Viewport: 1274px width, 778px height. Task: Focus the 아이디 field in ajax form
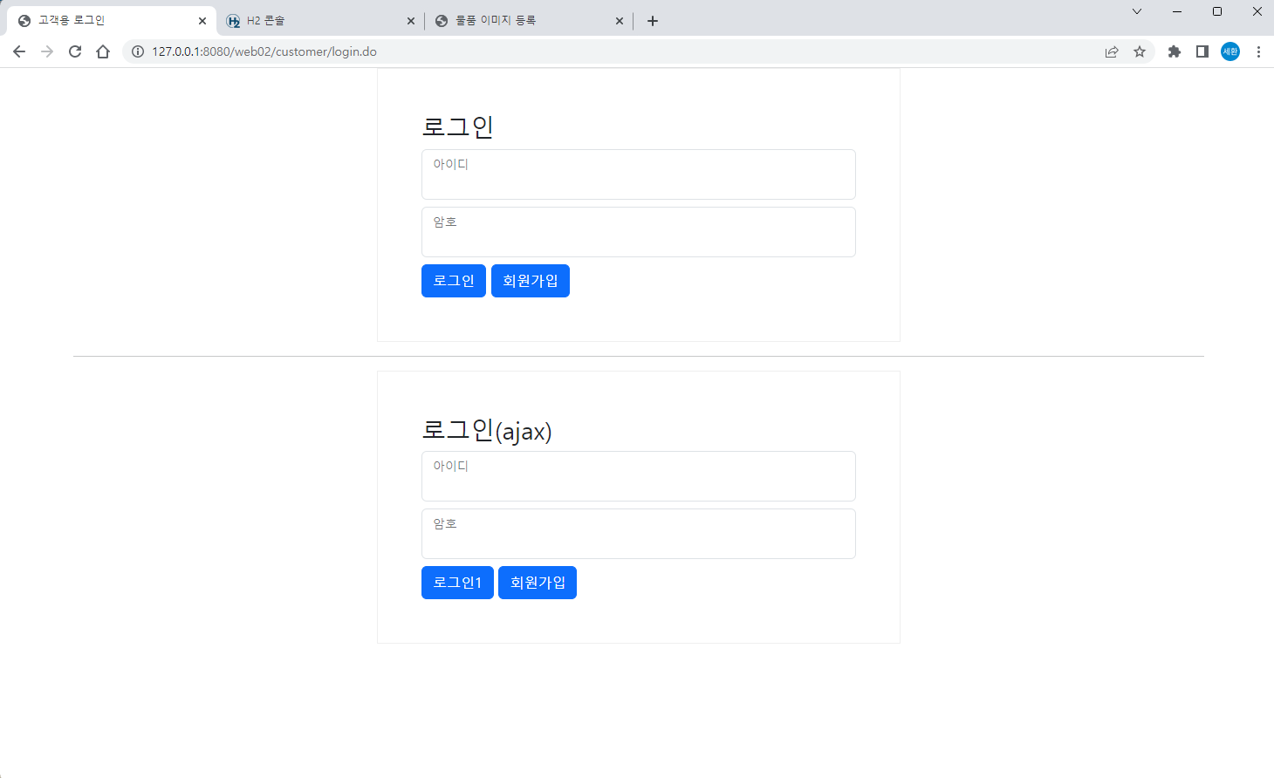(x=639, y=476)
